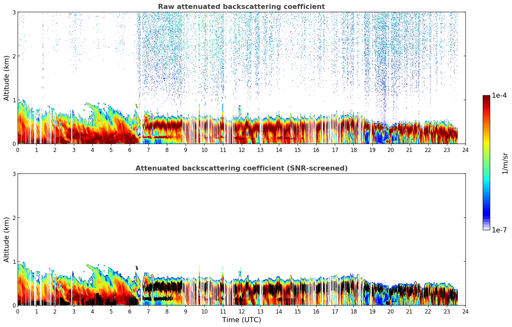
Task: Click altitude tick "3" on the raw plot
Action: (14, 12)
